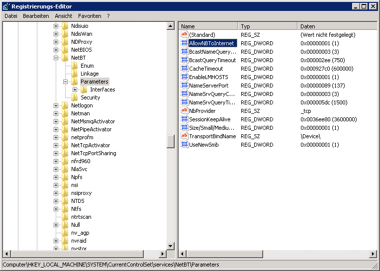Image resolution: width=380 pixels, height=271 pixels.
Task: Select the BcastNameQuery... value
Action: 212,52
